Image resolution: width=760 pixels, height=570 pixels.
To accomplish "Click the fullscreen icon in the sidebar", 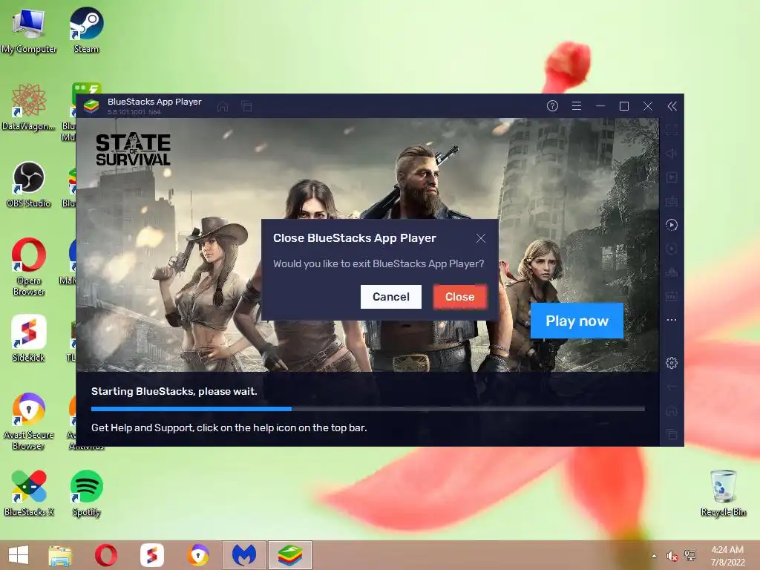I will click(671, 130).
